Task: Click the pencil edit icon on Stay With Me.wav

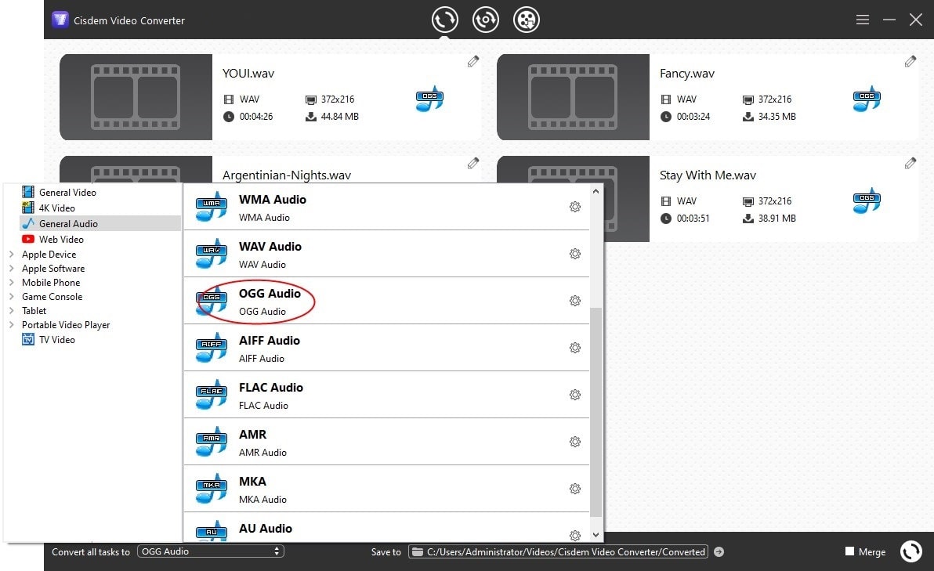Action: click(x=910, y=162)
